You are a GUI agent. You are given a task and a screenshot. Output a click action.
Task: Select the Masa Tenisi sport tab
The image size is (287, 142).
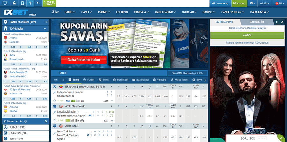pyautogui.click(x=179, y=80)
